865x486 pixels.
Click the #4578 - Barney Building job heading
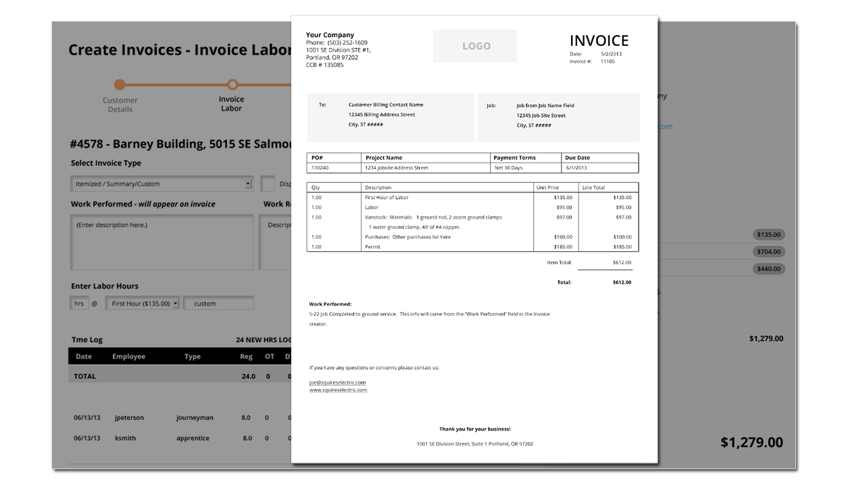180,144
